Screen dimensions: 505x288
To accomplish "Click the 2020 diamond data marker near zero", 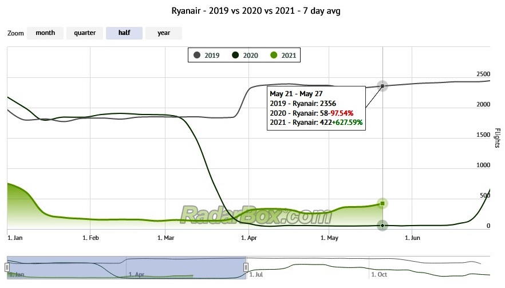I will 382,226.
